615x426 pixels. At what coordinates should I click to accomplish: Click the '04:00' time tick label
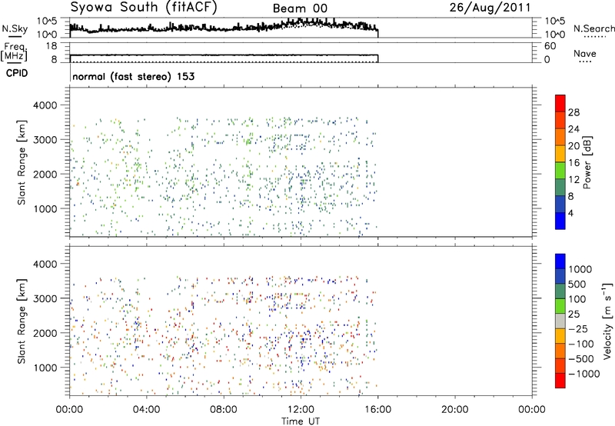[147, 410]
